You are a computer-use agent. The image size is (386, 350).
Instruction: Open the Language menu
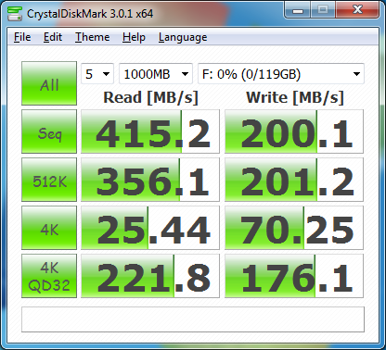tap(183, 37)
